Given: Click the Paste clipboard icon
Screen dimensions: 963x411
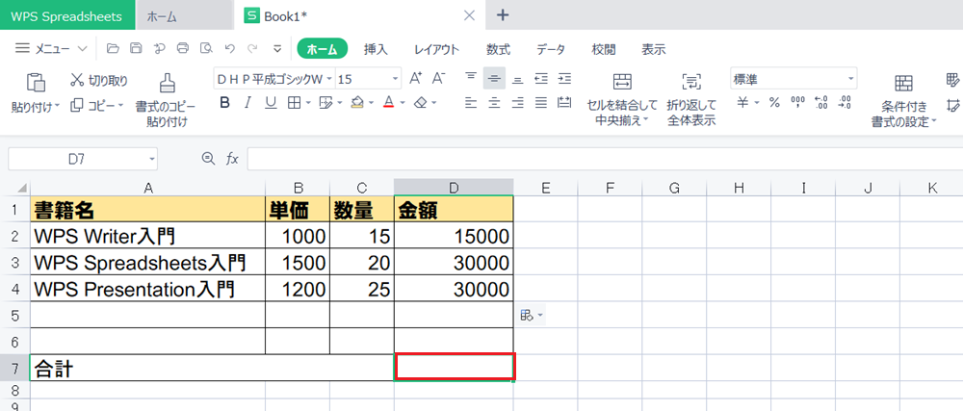Looking at the screenshot, I should pyautogui.click(x=36, y=82).
